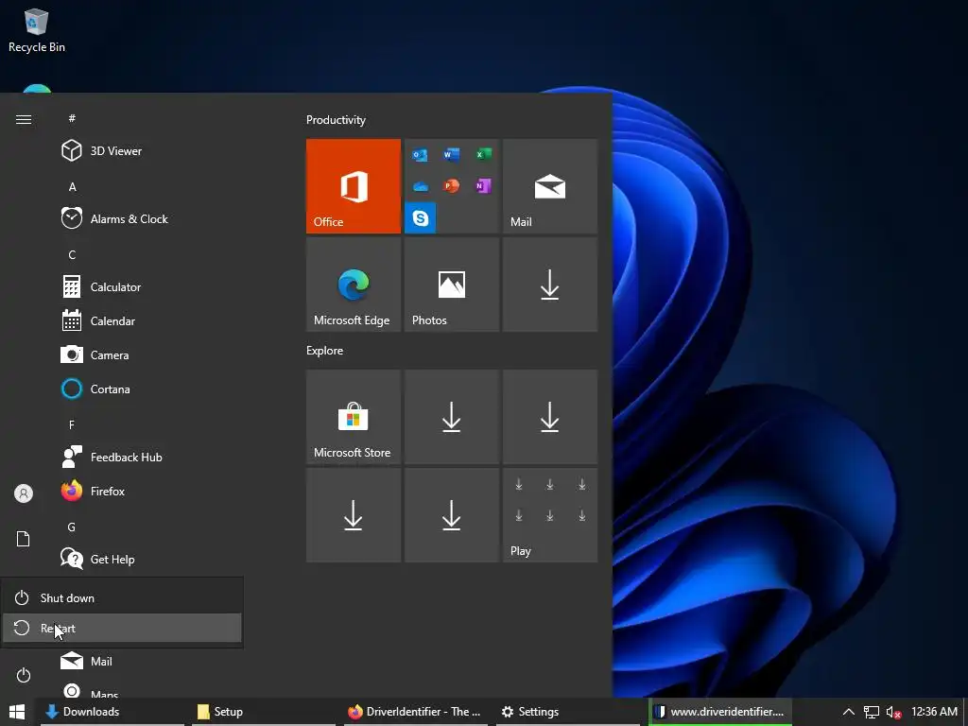Click the OneNote icon in tile group
Viewport: 968px width, 726px height.
(x=483, y=186)
